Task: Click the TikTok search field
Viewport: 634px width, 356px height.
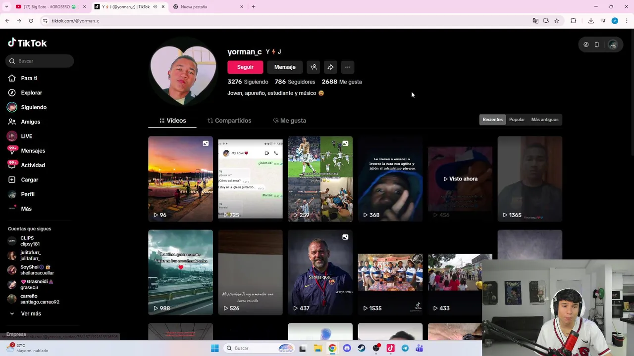Action: (x=40, y=61)
